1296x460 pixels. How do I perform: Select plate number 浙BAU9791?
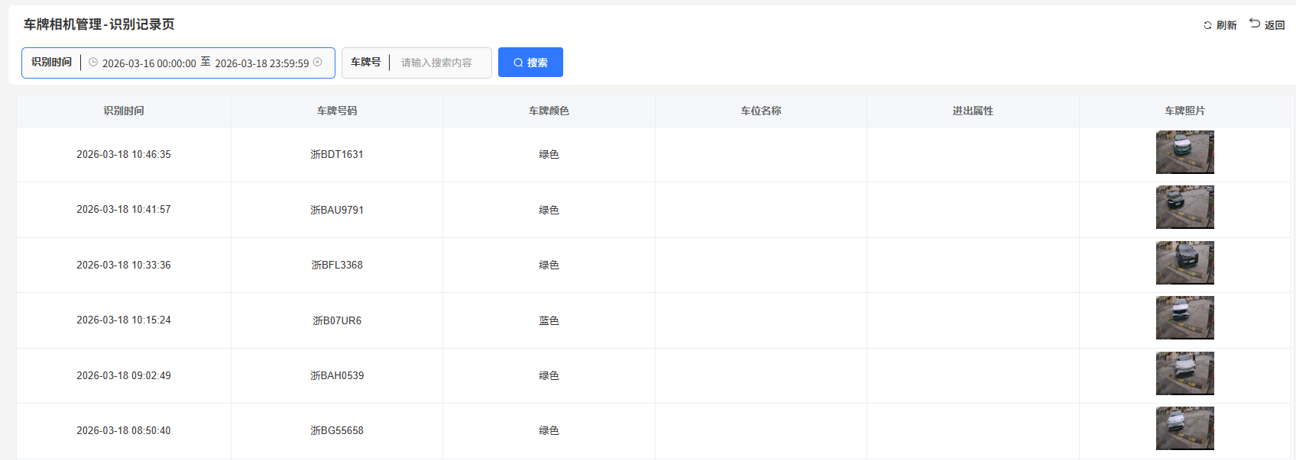(x=337, y=210)
